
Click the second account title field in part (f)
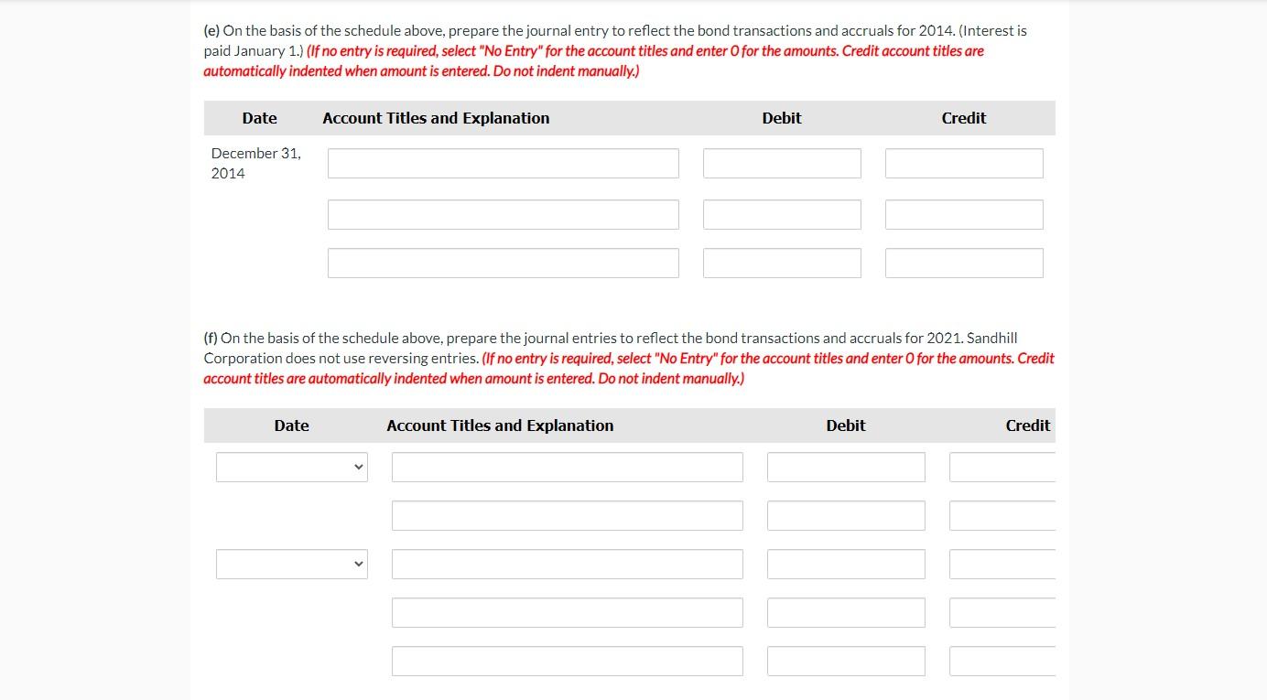click(x=567, y=514)
